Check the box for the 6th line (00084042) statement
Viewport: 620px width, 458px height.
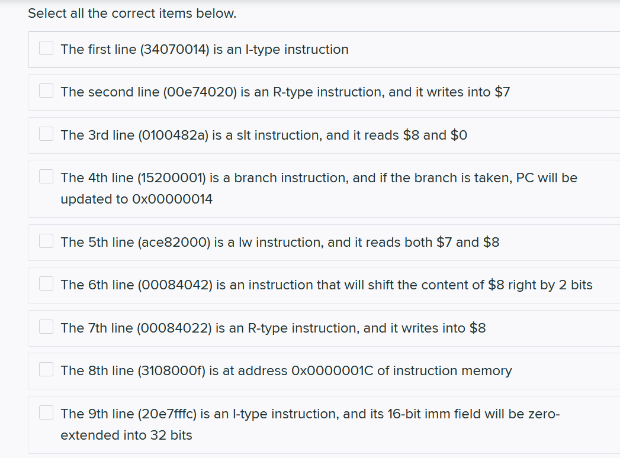(46, 283)
